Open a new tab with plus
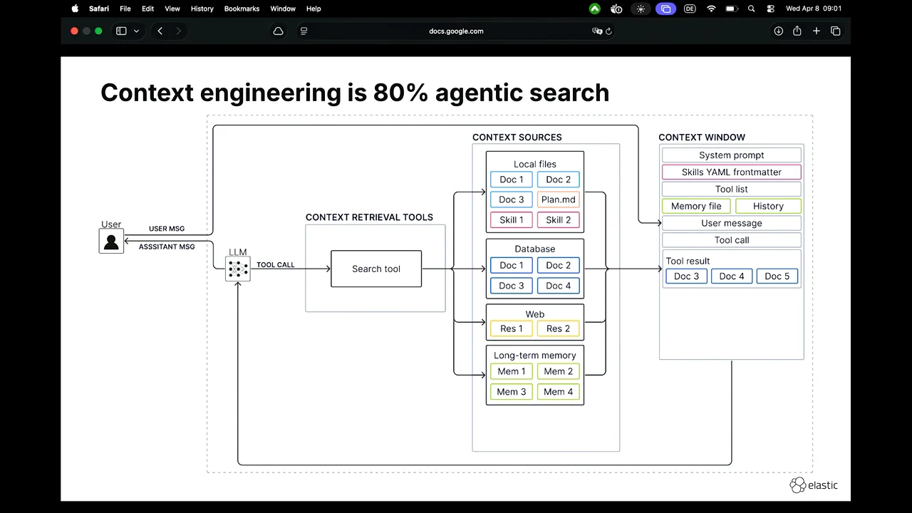 (x=817, y=31)
